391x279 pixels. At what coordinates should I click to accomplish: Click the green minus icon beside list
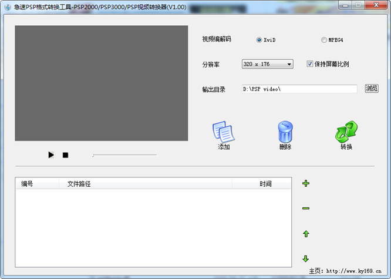(306, 208)
